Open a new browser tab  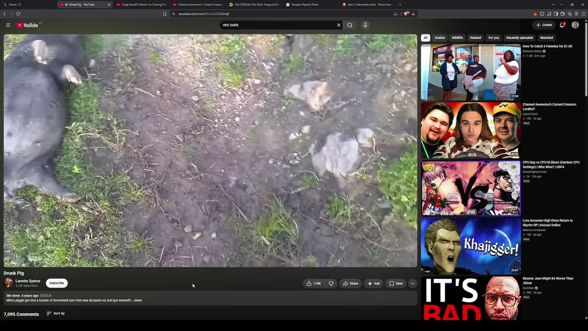[x=400, y=5]
